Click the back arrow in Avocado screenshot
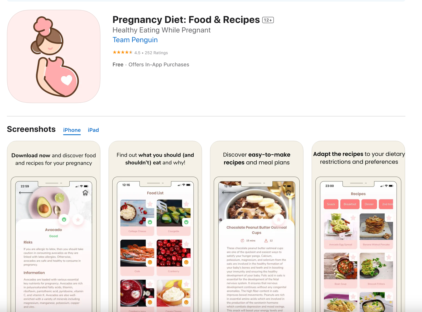This screenshot has height=312, width=422. pyautogui.click(x=26, y=193)
